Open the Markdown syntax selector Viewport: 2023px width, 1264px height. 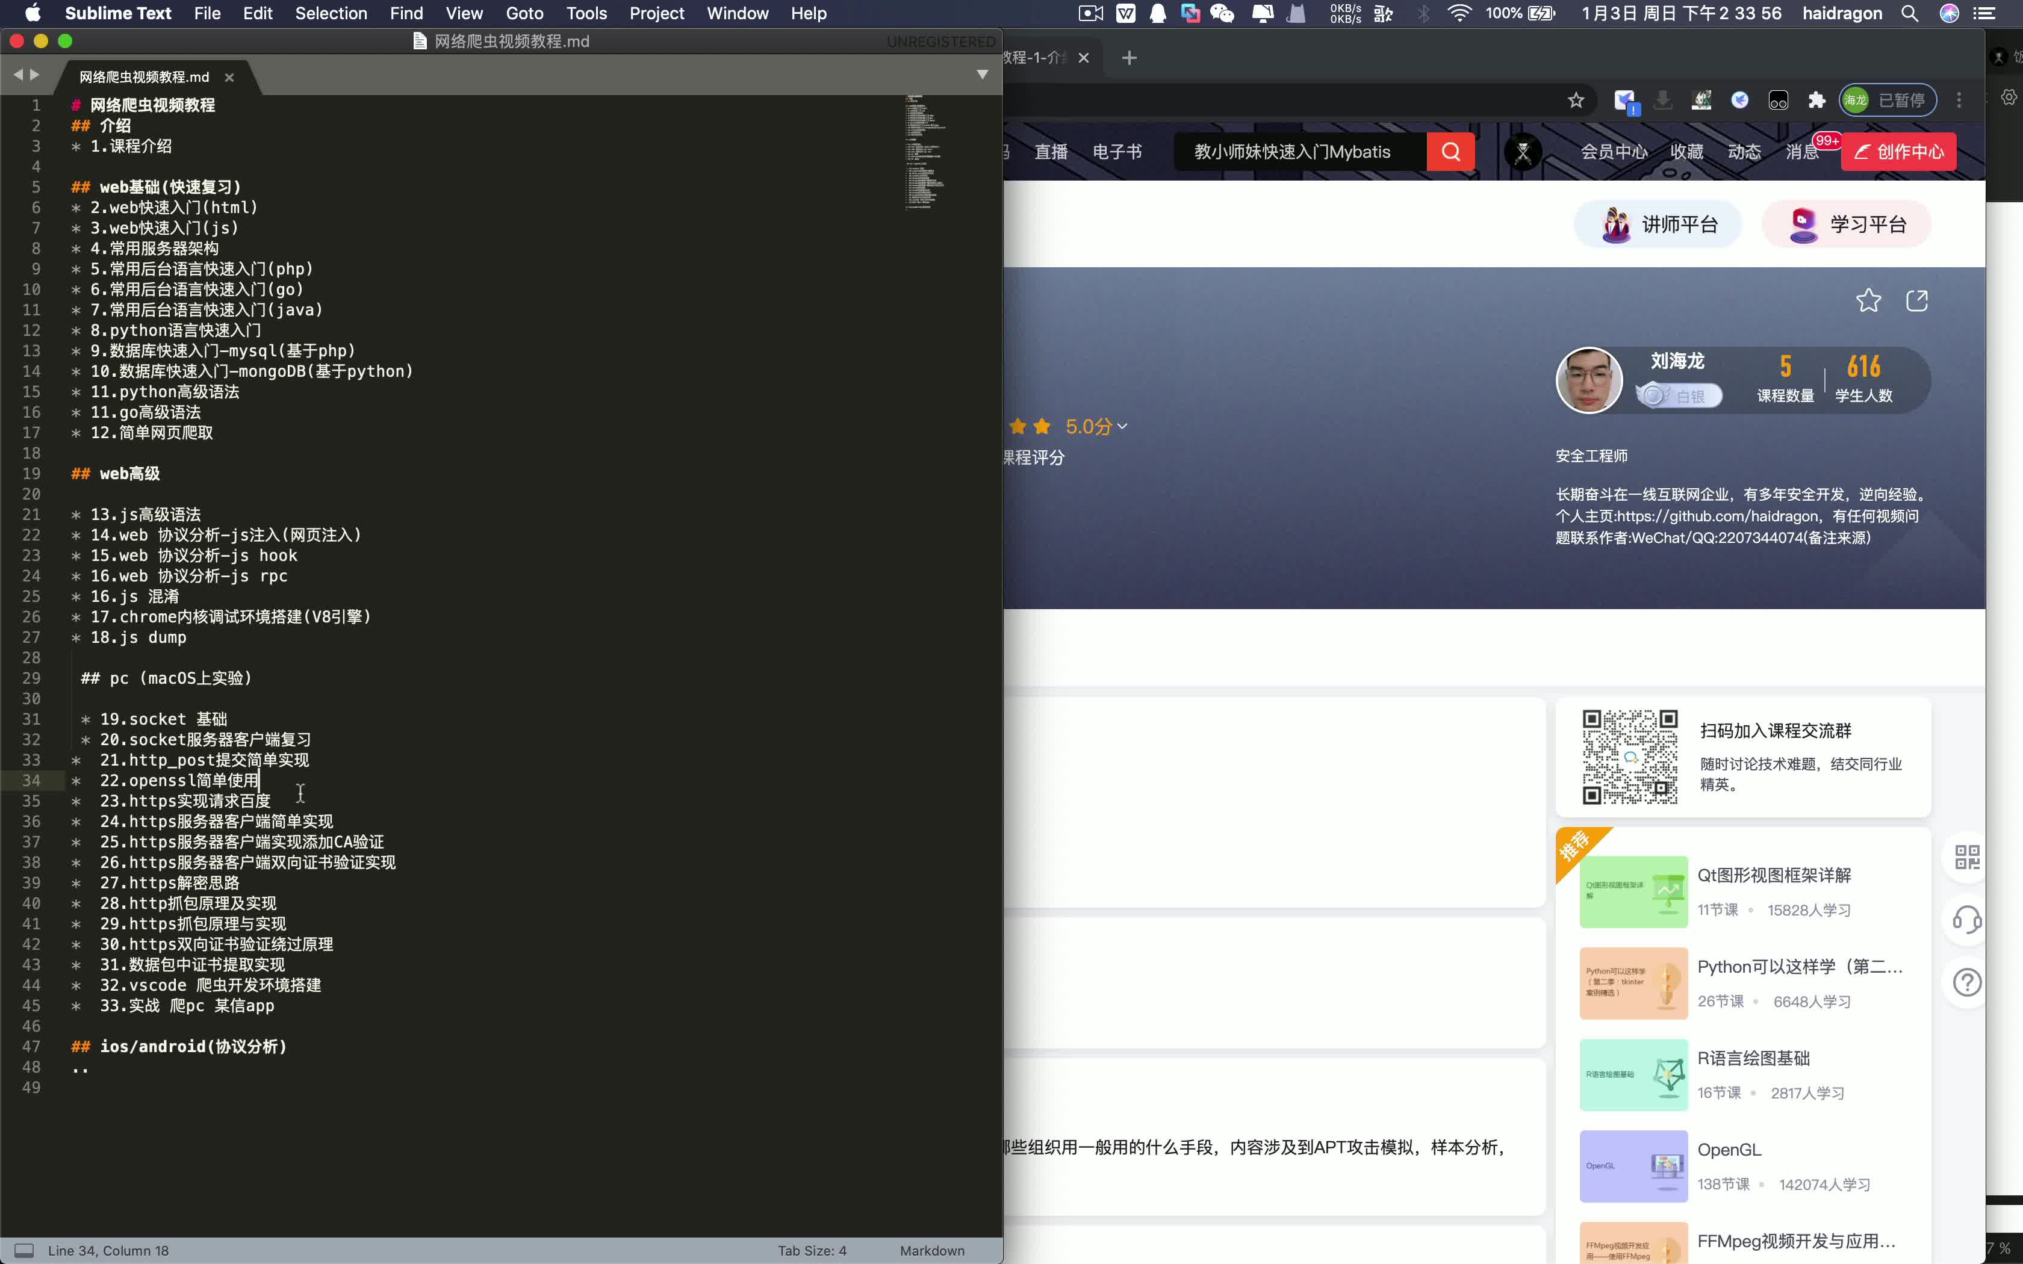(x=931, y=1251)
